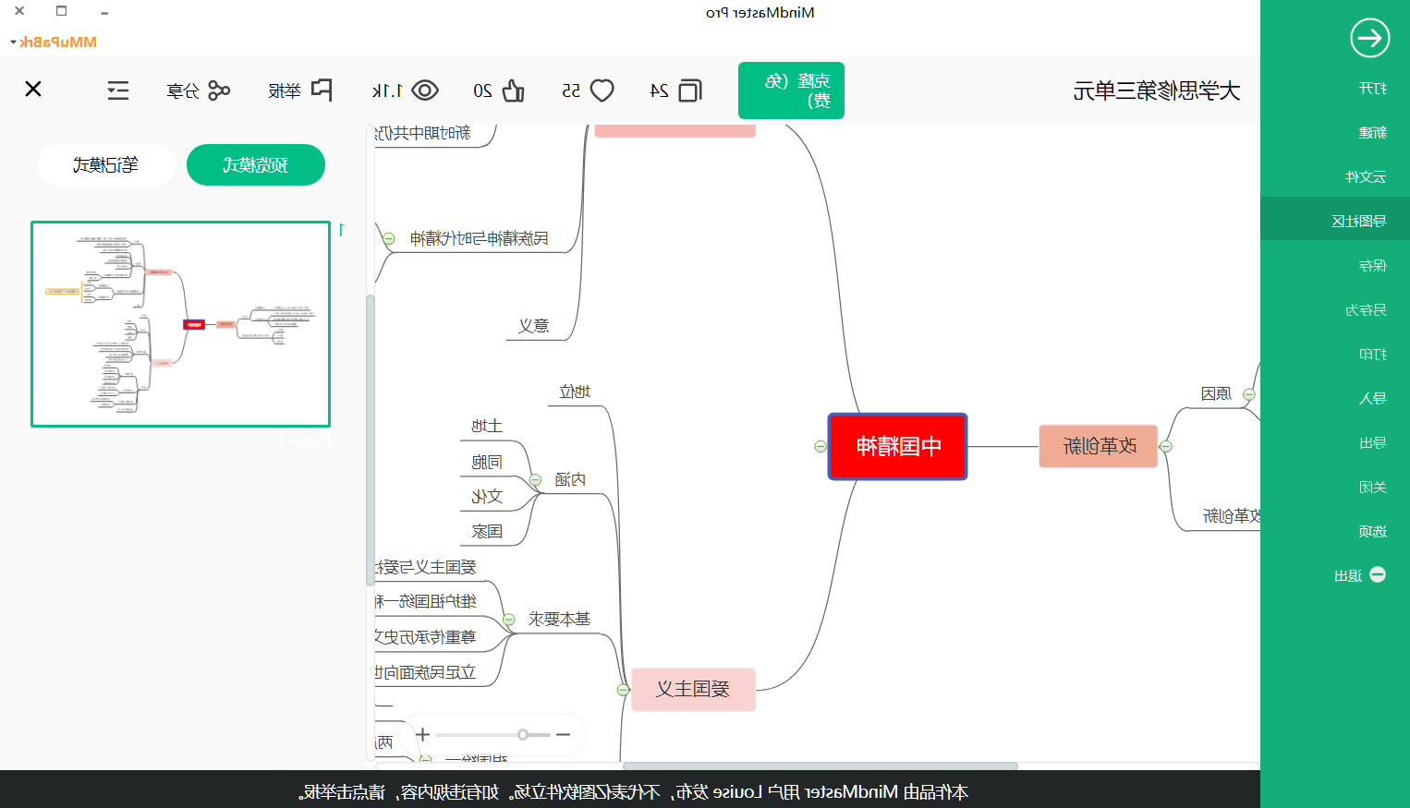The width and height of the screenshot is (1410, 808).
Task: Open 选项 in the sidebar
Action: pos(1372,532)
